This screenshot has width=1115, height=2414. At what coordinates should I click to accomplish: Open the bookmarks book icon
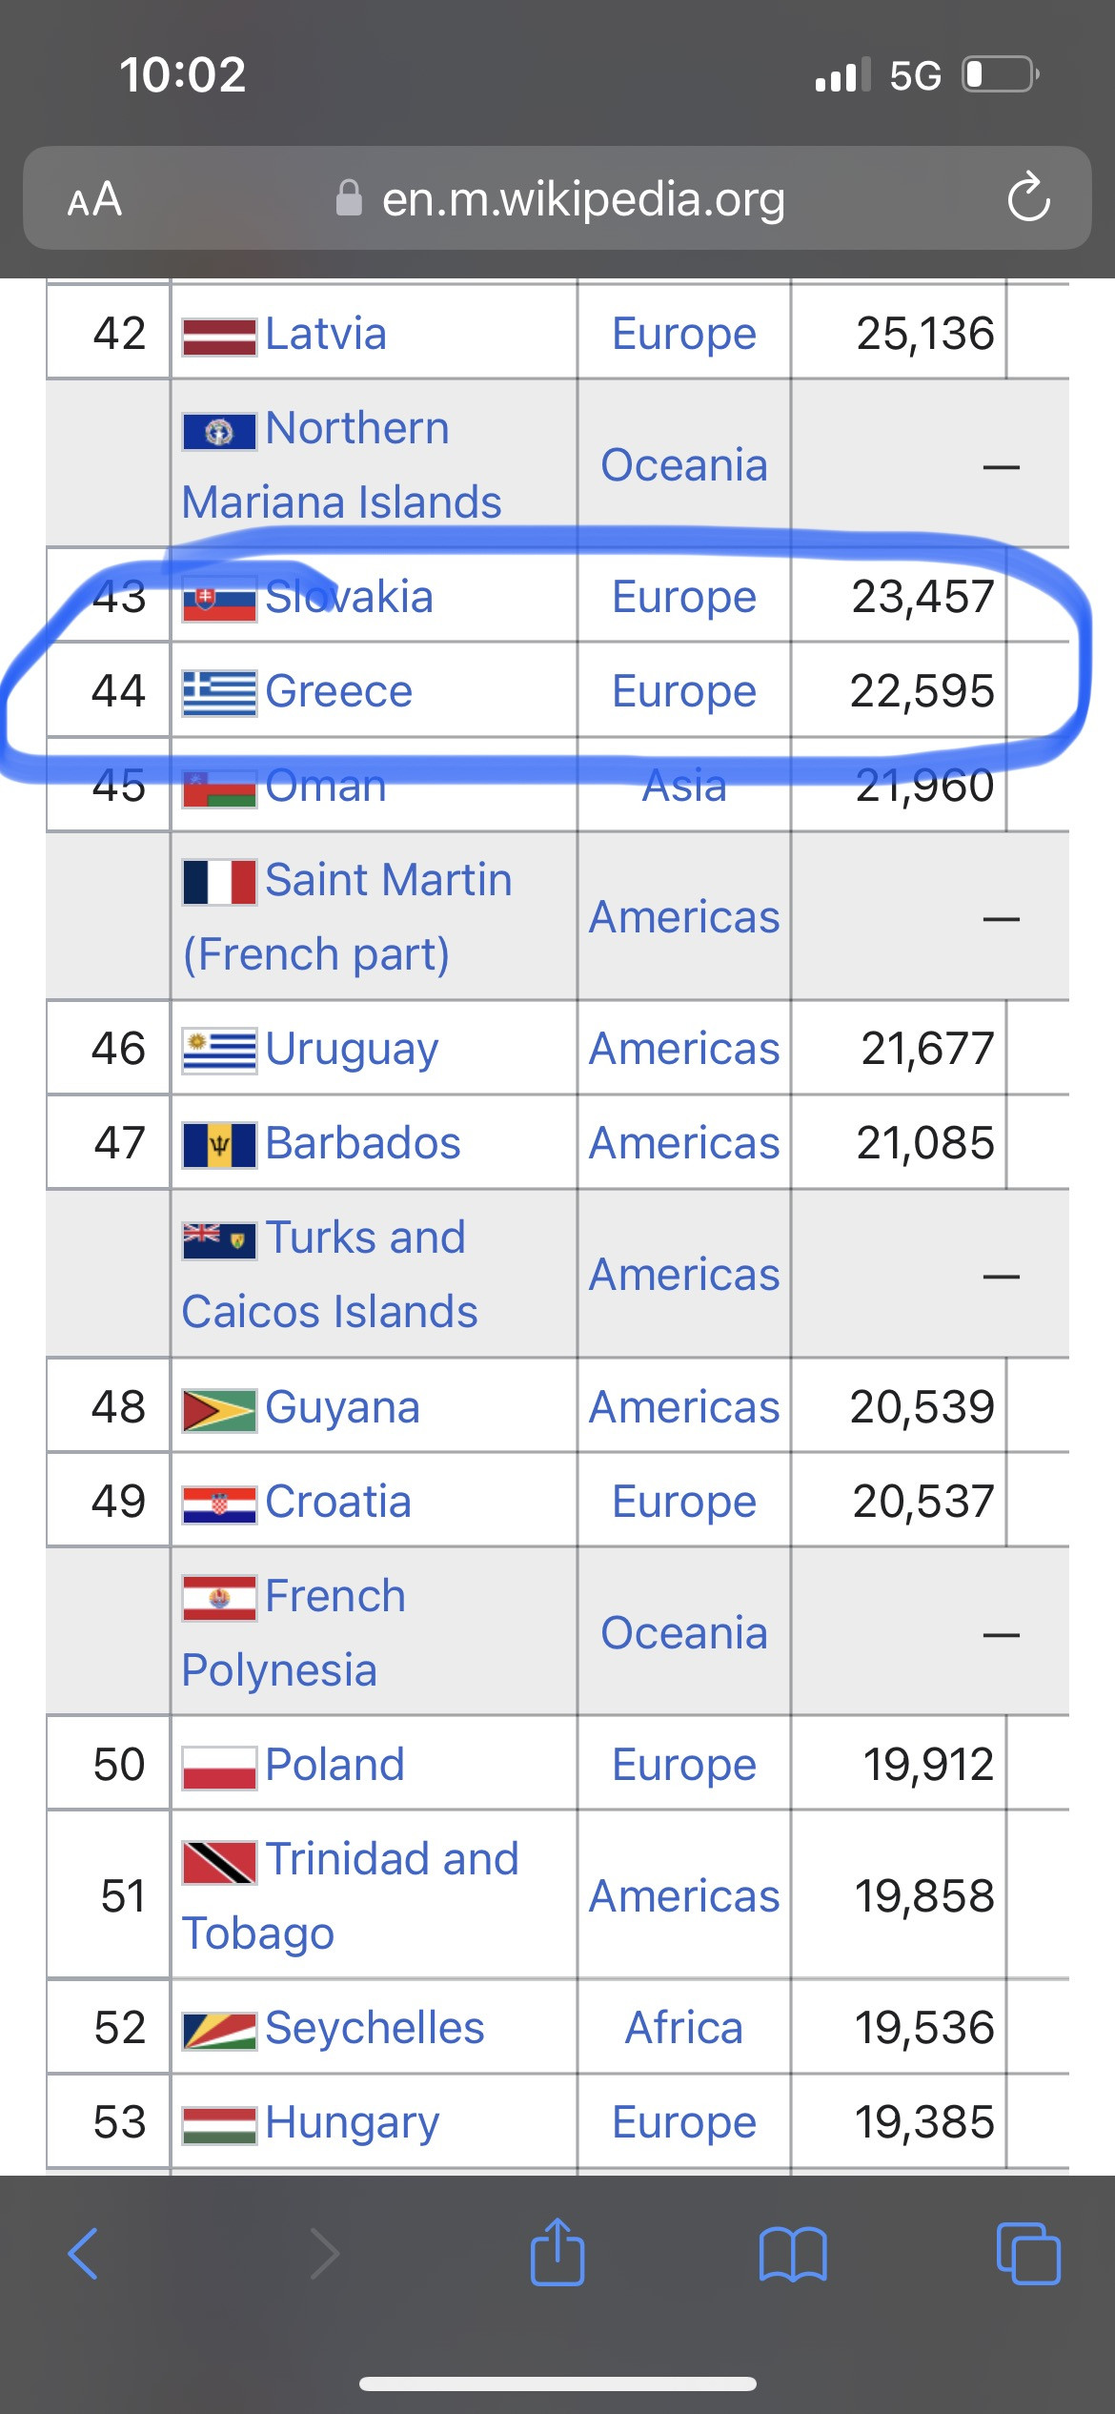[x=793, y=2254]
